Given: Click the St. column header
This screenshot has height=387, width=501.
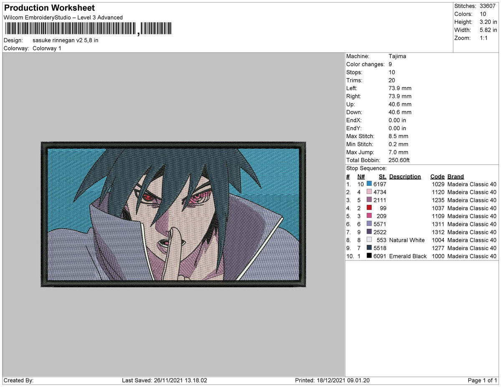Looking at the screenshot, I should pyautogui.click(x=382, y=176).
